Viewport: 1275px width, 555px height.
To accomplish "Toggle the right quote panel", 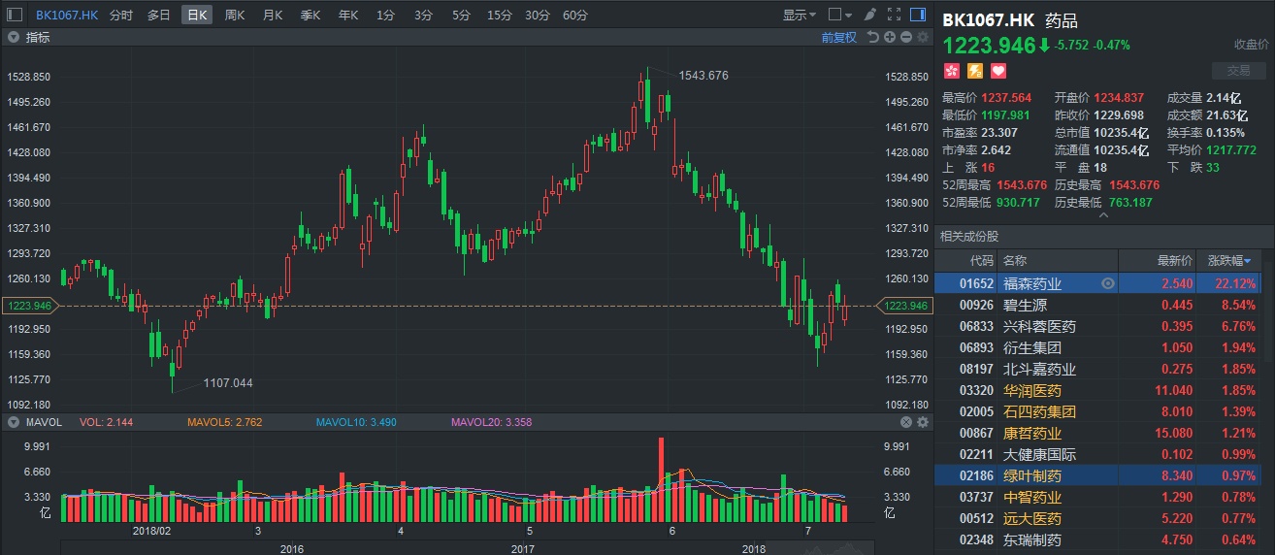I will [917, 15].
